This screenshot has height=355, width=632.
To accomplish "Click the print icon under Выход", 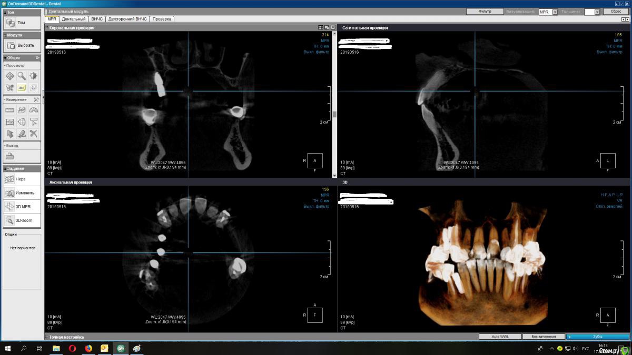I will click(9, 156).
